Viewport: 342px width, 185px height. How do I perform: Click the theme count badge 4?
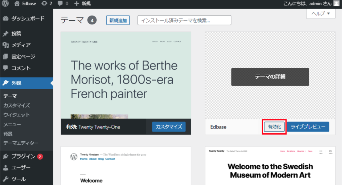92,21
